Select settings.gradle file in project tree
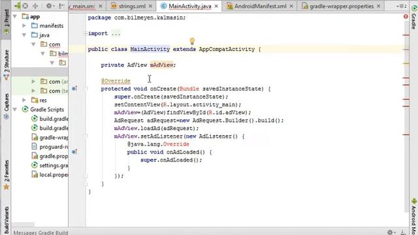 50,165
